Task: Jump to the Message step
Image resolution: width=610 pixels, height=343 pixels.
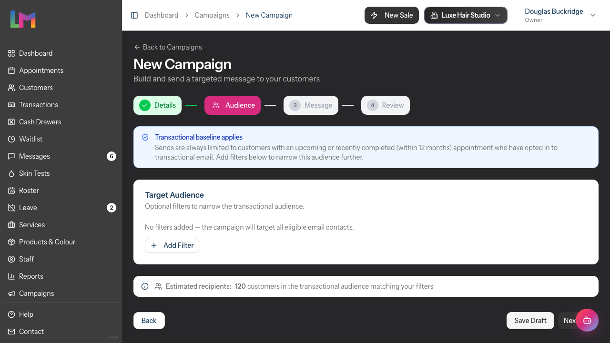Action: [311, 105]
